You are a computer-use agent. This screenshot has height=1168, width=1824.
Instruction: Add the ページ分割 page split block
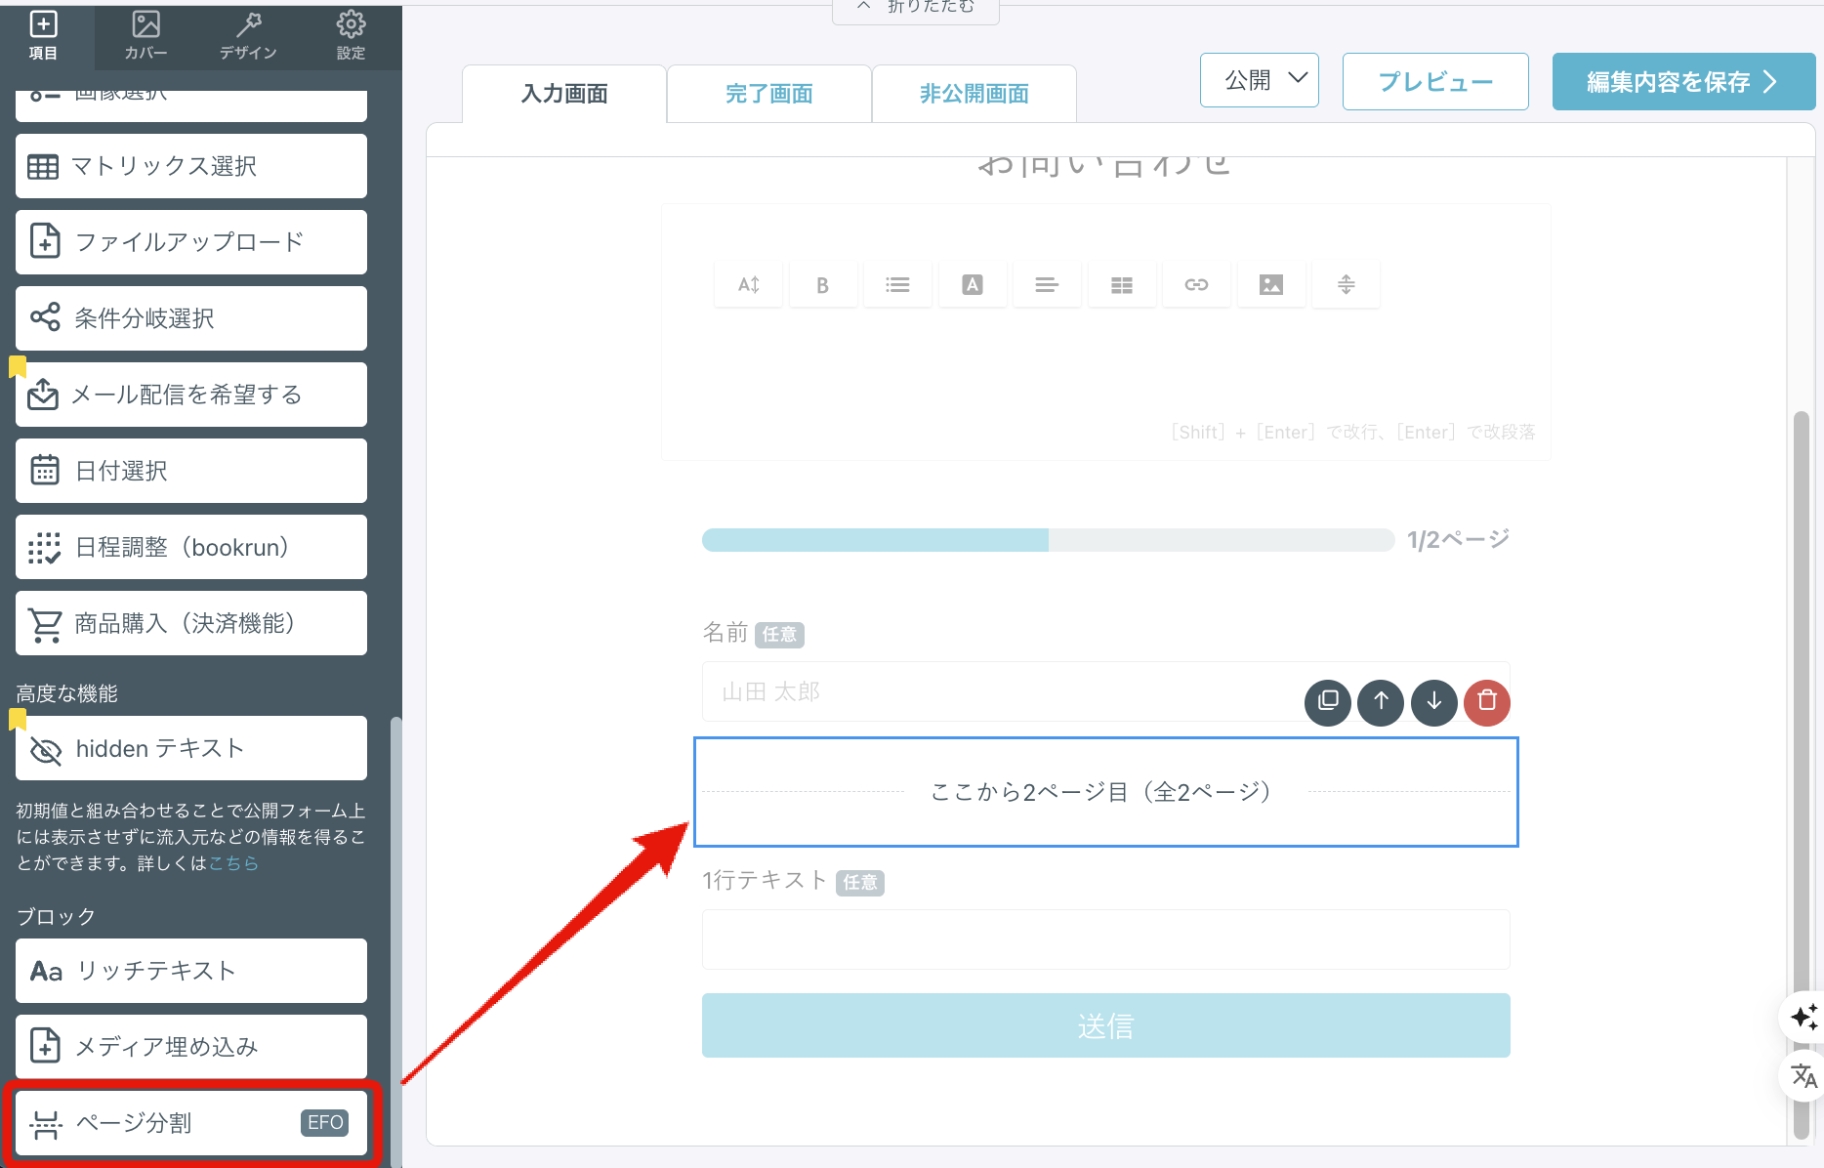[191, 1123]
